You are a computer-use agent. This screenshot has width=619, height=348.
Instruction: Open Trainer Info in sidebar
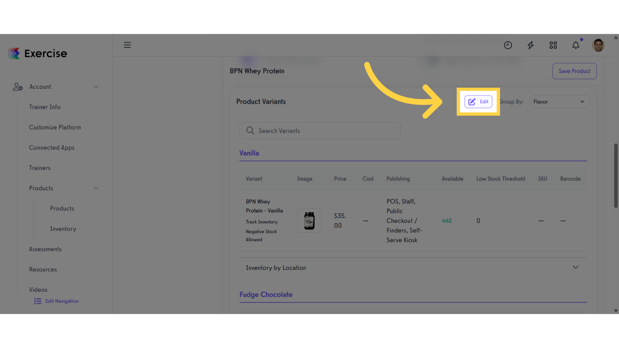(x=45, y=107)
